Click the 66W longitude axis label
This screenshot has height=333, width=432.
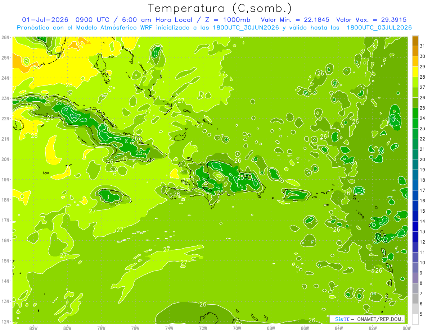(305, 328)
